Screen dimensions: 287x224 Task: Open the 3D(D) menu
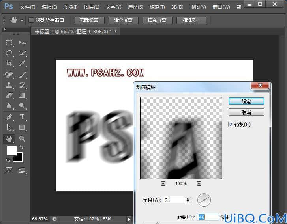pyautogui.click(x=177, y=7)
